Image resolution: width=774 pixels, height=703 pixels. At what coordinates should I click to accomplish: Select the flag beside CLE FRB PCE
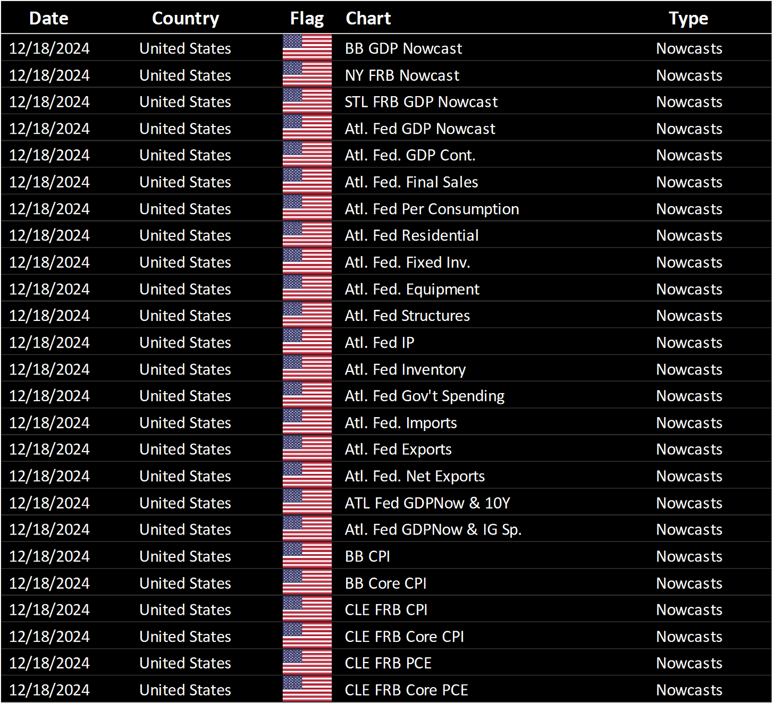tap(307, 663)
